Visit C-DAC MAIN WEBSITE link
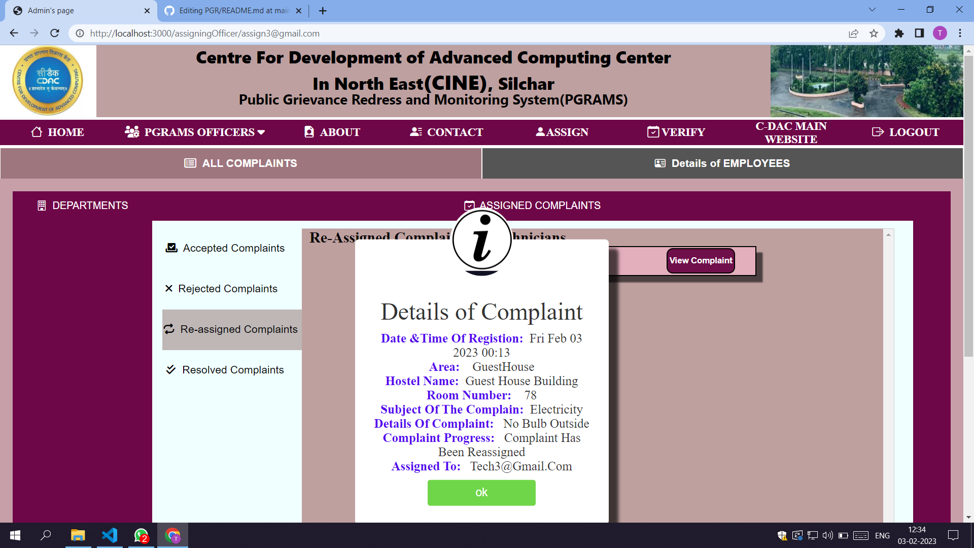The image size is (974, 548). click(790, 132)
